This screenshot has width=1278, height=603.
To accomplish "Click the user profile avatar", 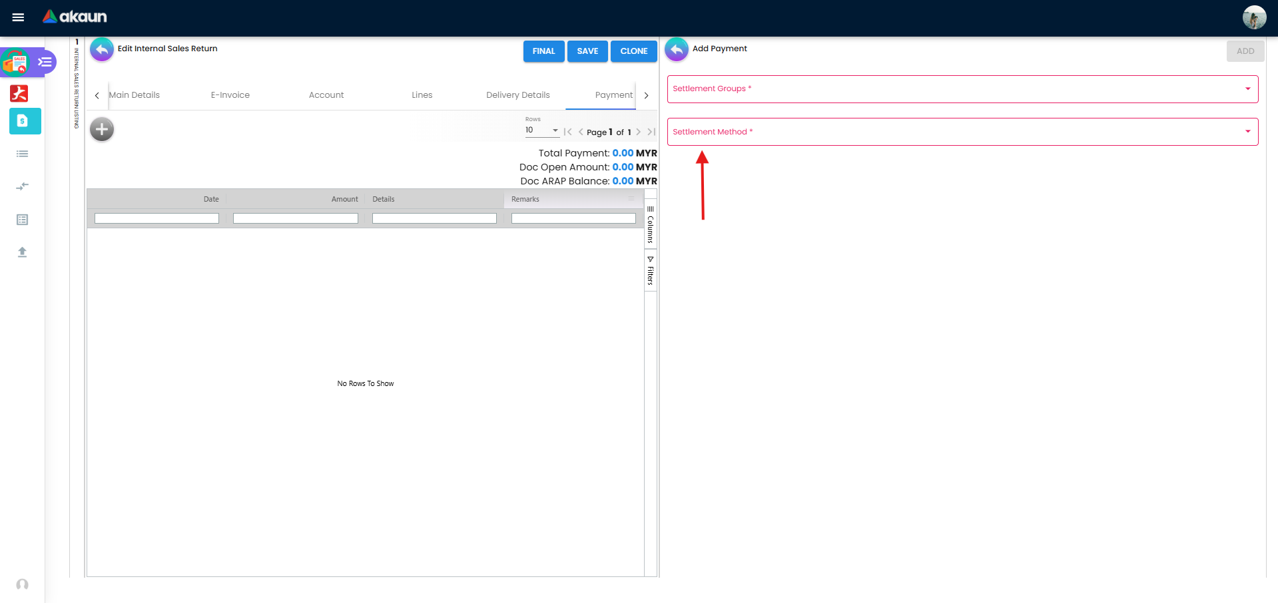I will pyautogui.click(x=1253, y=17).
